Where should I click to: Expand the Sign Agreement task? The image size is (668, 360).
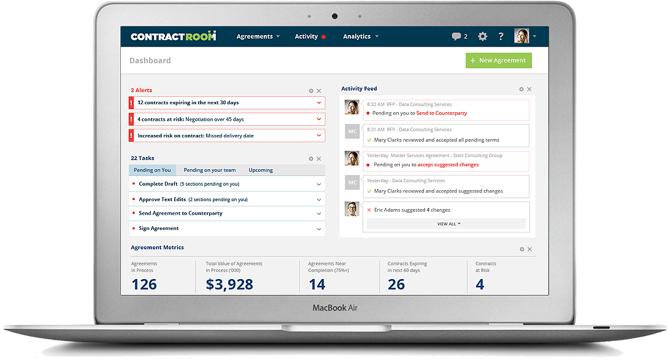[318, 229]
